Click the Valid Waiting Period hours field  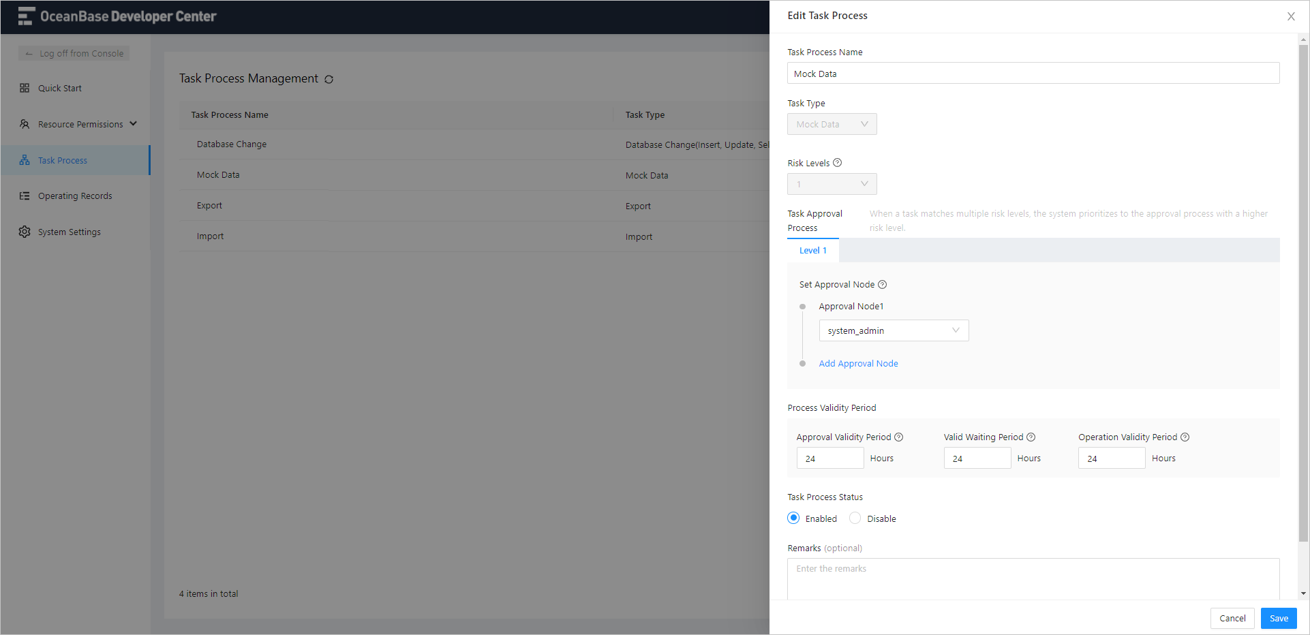[977, 458]
